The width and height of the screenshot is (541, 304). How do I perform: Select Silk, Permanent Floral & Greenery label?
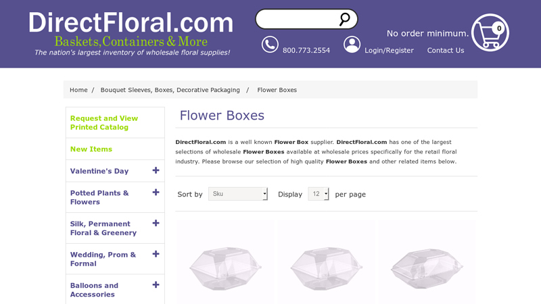click(x=103, y=228)
